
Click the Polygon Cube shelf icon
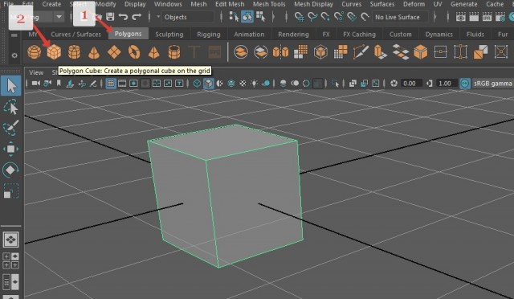coord(54,52)
